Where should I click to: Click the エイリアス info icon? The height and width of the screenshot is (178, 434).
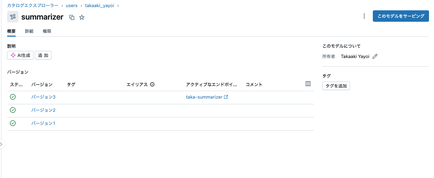pyautogui.click(x=152, y=84)
